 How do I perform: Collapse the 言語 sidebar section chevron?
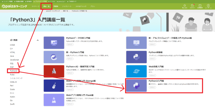tap(38, 40)
